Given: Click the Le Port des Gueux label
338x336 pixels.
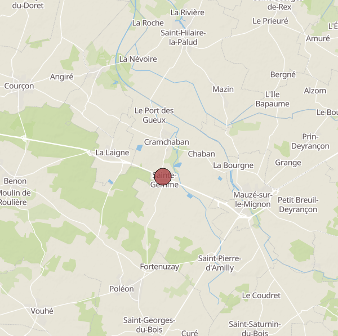Looking at the screenshot, I should (154, 115).
